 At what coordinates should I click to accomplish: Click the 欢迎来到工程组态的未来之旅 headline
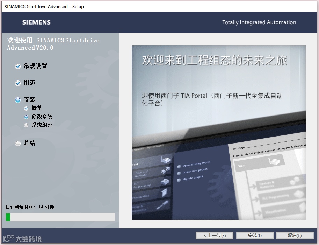click(215, 60)
